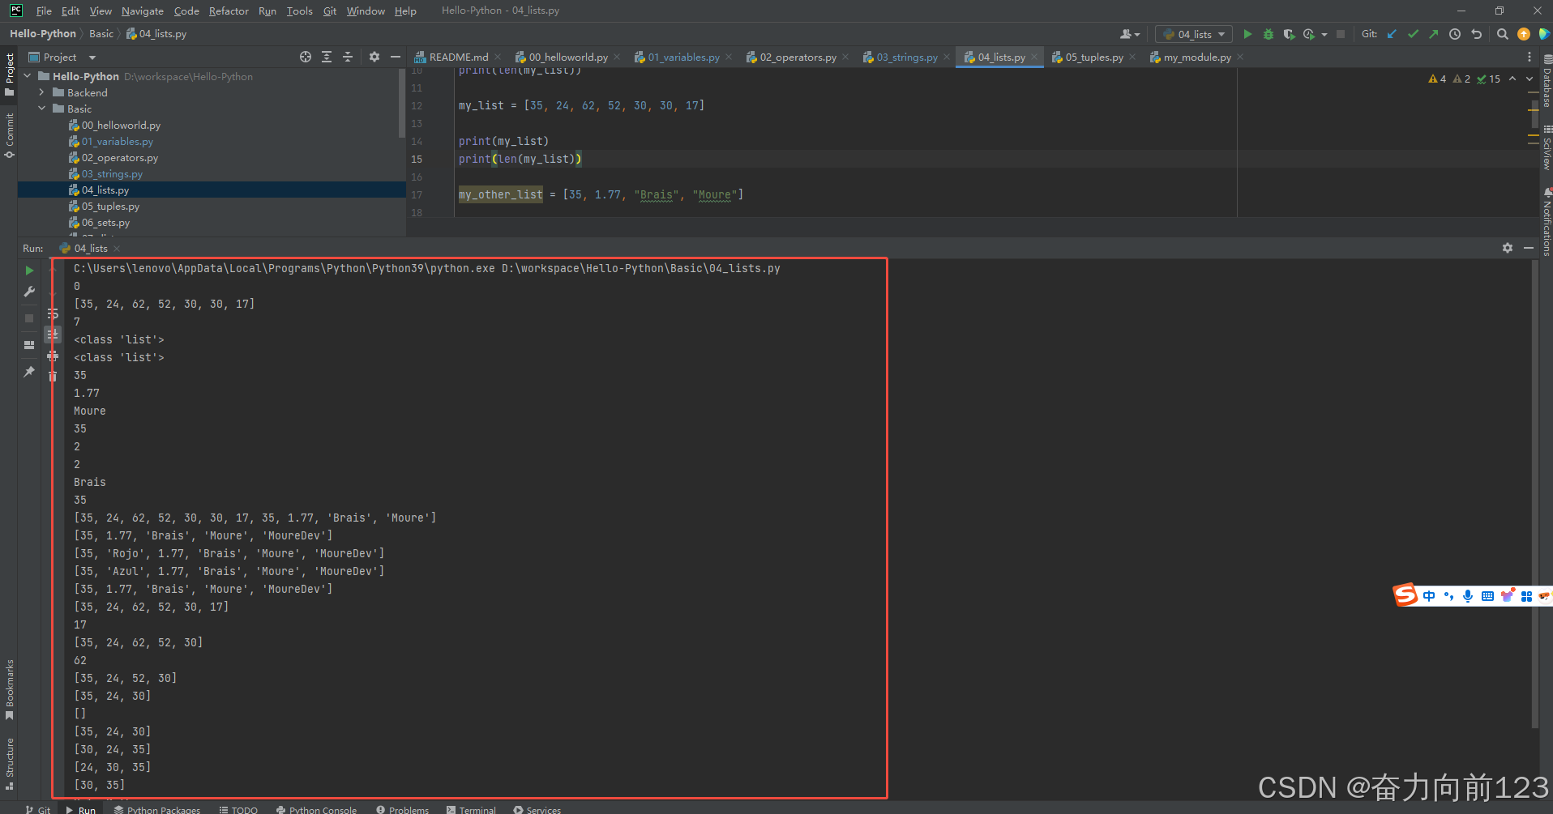Open the File menu
The width and height of the screenshot is (1553, 814).
[x=44, y=11]
